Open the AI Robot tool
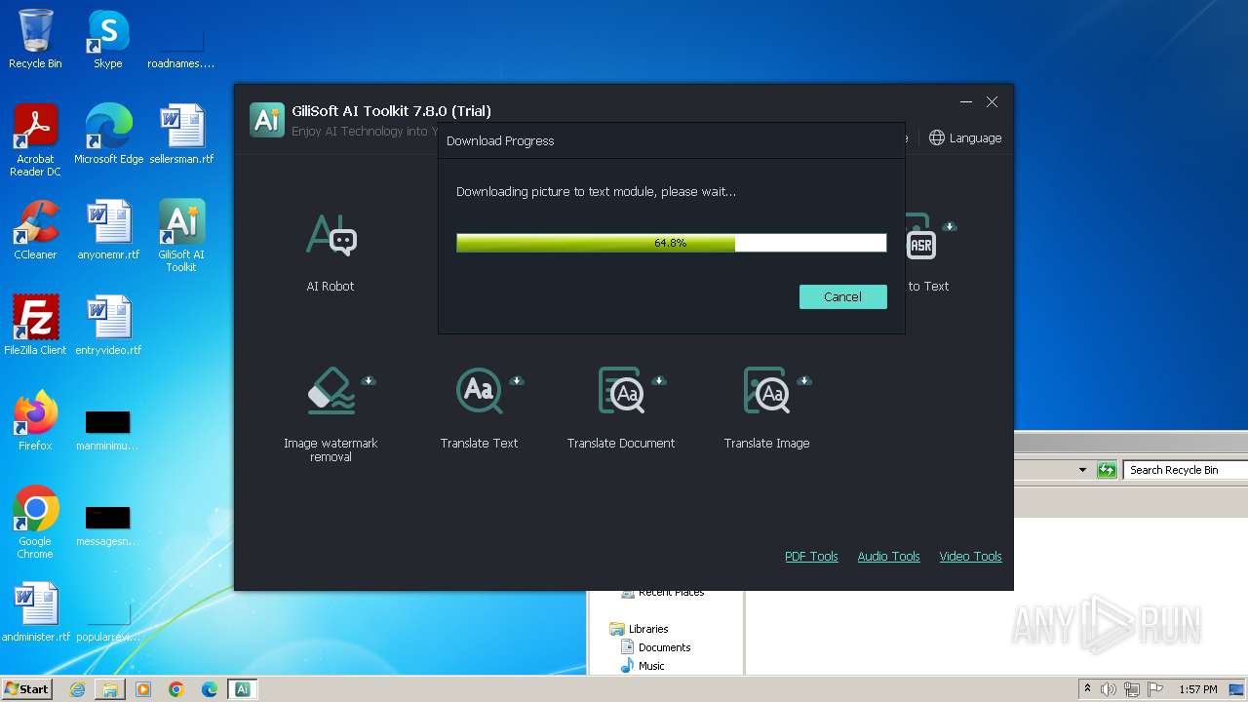 [x=331, y=252]
